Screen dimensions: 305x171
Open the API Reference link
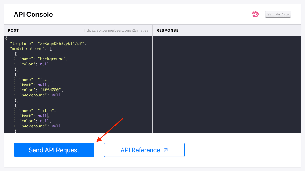pos(144,150)
